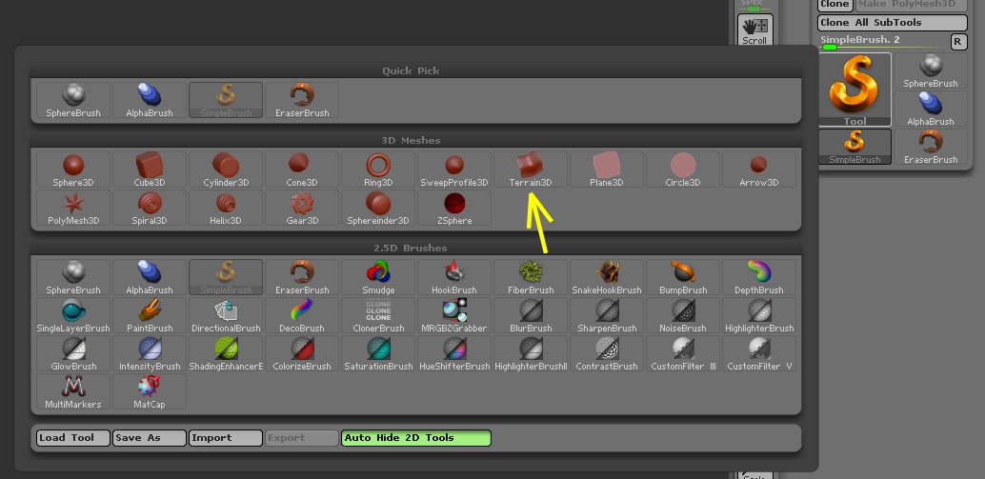This screenshot has width=985, height=479.
Task: Choose the CustomFilter III brush
Action: pos(683,354)
